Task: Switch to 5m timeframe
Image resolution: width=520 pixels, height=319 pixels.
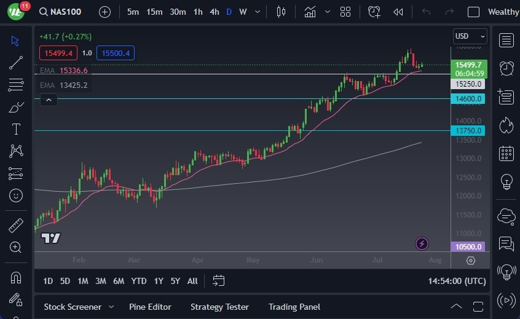Action: coord(133,12)
